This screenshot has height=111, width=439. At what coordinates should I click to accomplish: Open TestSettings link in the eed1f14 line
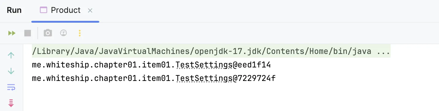click(204, 65)
